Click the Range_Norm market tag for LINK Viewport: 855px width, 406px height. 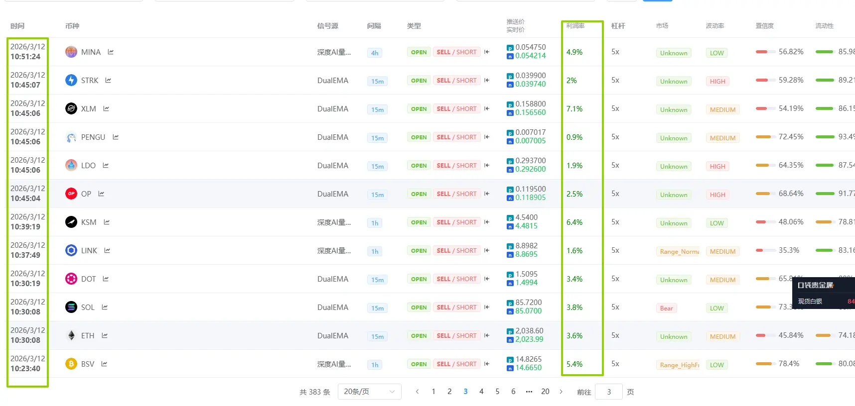point(679,251)
